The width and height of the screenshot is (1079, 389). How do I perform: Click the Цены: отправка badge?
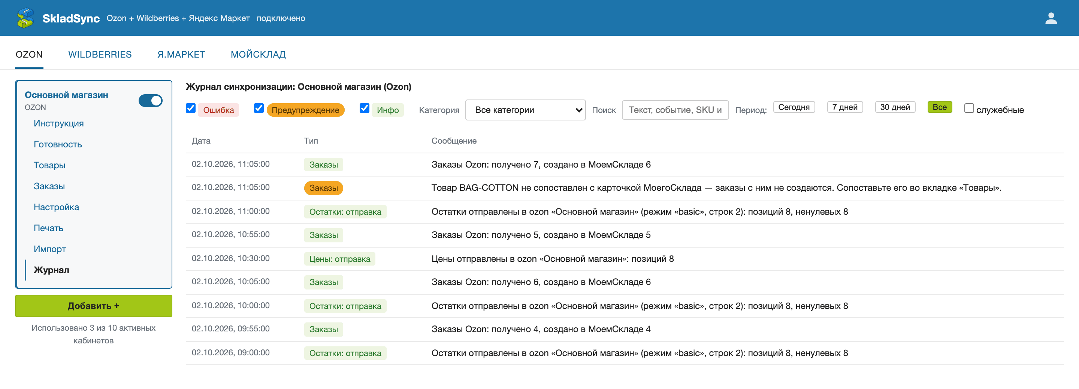pos(340,259)
